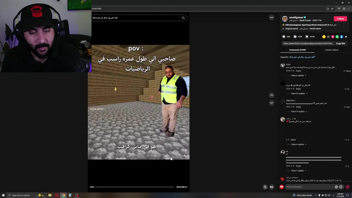Image resolution: width=352 pixels, height=198 pixels.
Task: Click the Add comment input field
Action: [310, 187]
